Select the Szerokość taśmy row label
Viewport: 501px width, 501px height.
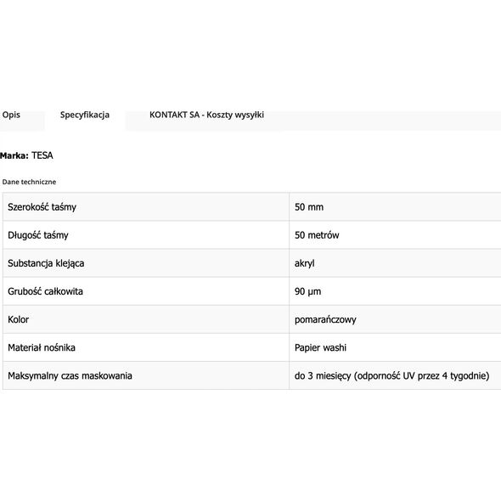42,207
